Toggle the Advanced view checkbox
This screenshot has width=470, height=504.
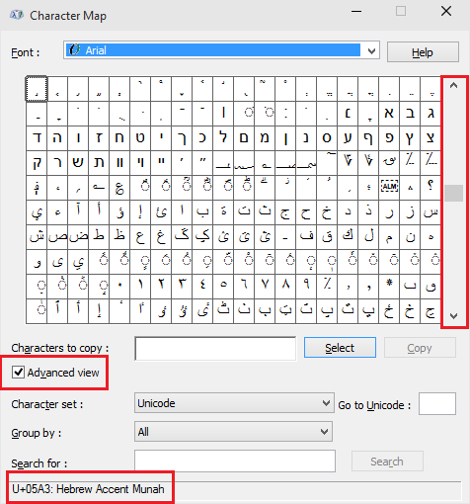click(18, 373)
